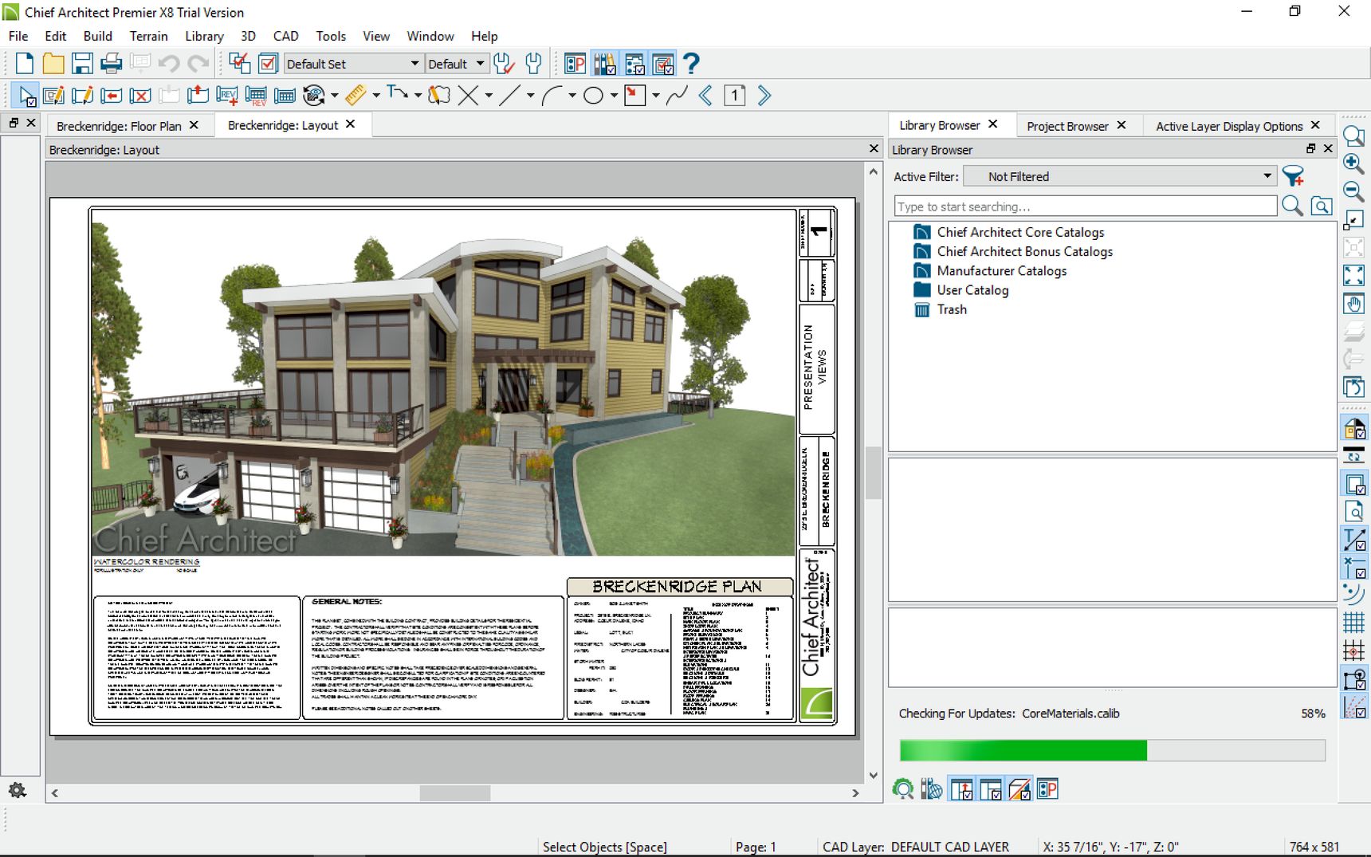Select the Tape Measure tool
This screenshot has width=1371, height=857.
pyautogui.click(x=356, y=96)
